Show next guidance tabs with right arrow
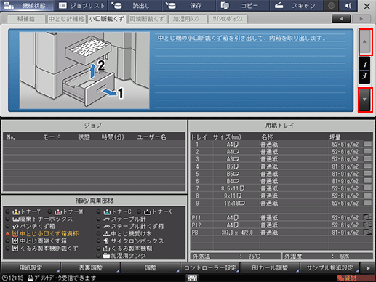Viewport: 376px width, 282px height. 361,19
